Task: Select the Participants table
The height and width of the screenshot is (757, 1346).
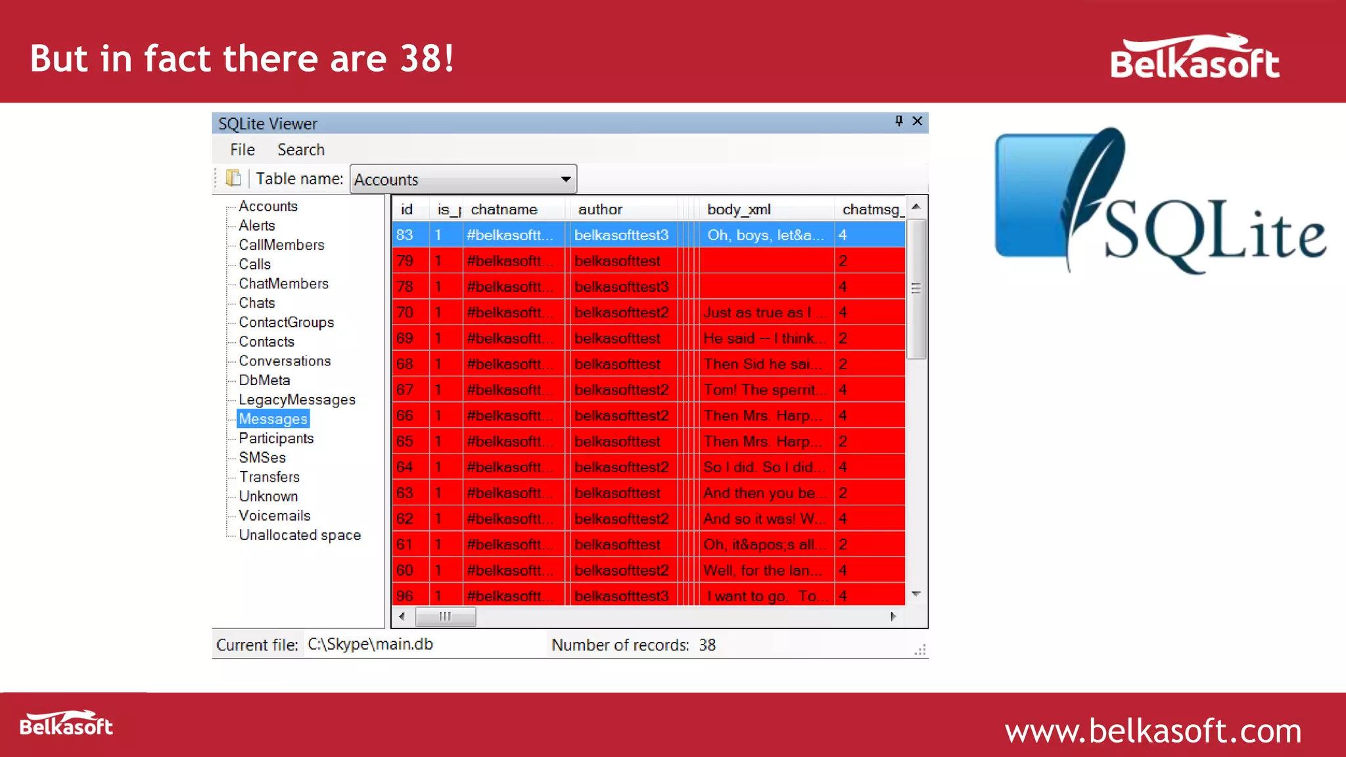Action: [x=277, y=438]
